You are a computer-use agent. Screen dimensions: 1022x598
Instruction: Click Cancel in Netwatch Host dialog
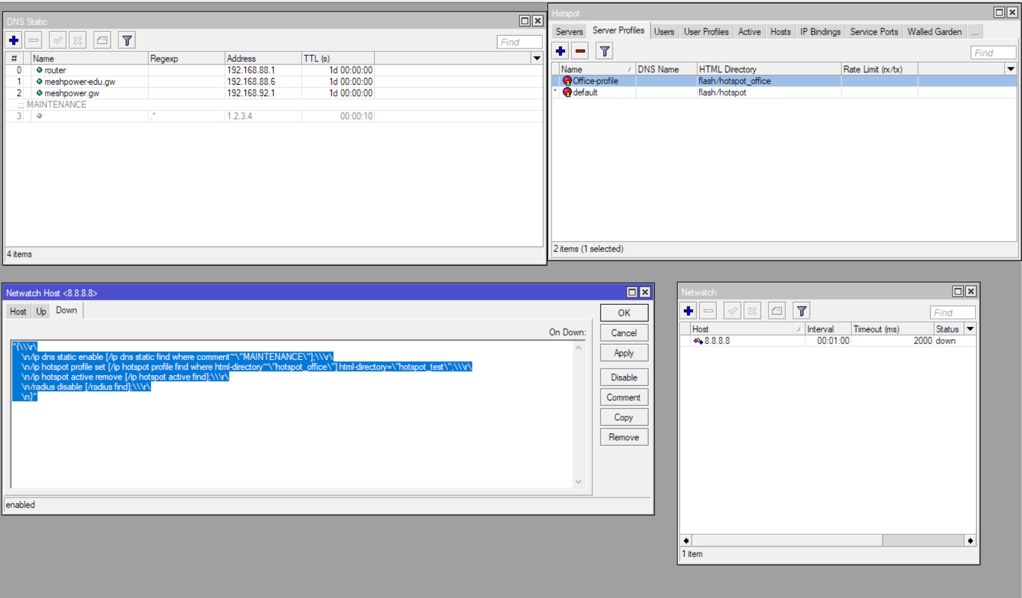pyautogui.click(x=624, y=333)
